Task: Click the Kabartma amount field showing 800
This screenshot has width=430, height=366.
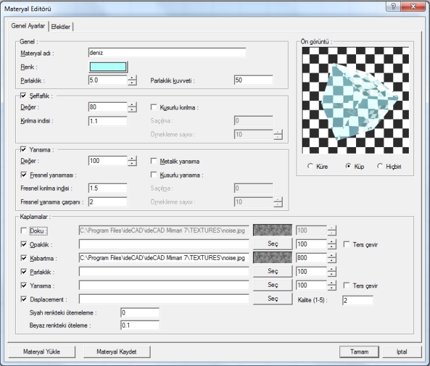Action: (x=311, y=258)
